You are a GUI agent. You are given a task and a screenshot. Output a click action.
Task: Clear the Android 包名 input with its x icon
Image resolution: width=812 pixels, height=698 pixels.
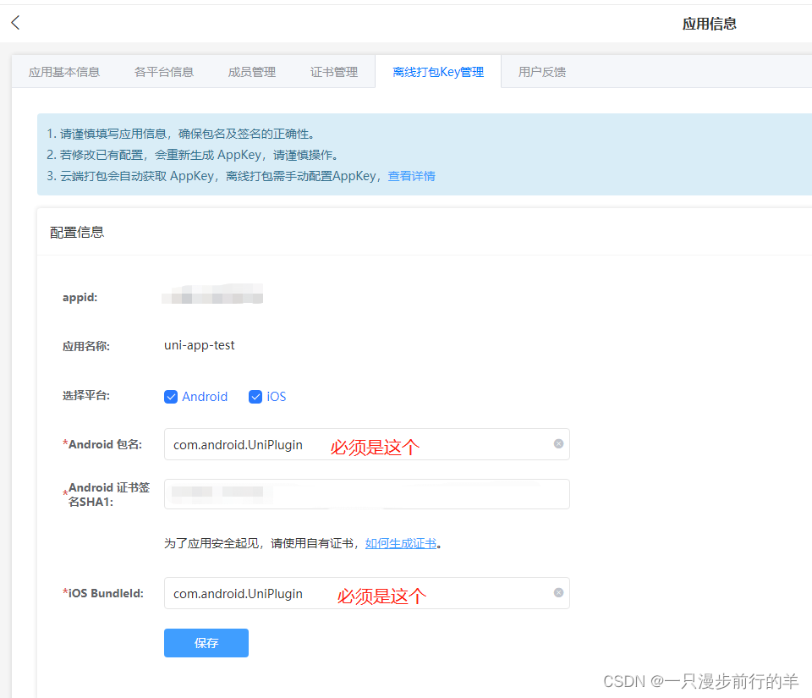click(558, 443)
